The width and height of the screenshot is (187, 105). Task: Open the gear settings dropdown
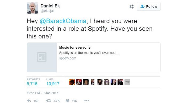pos(131,6)
